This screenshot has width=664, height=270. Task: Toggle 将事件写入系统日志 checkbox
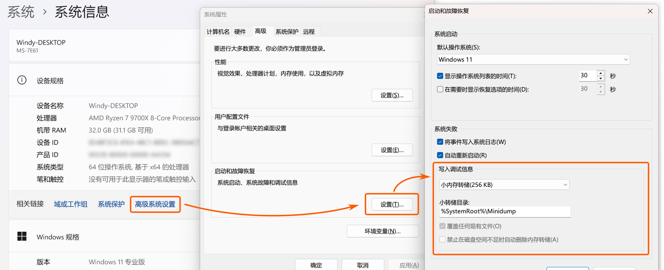(x=440, y=142)
